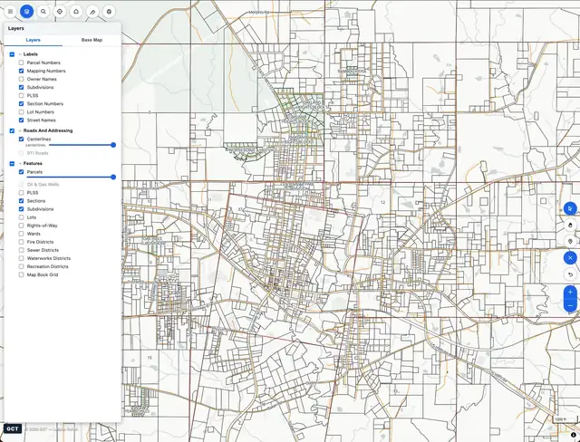Click the grayed-out Oil & Gas Wells entry

pos(43,185)
